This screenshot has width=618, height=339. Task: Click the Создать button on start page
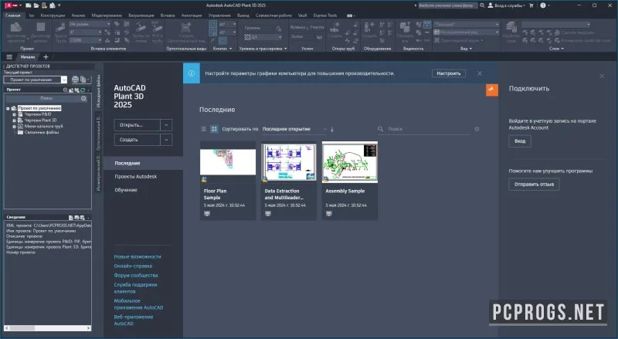[x=138, y=140]
